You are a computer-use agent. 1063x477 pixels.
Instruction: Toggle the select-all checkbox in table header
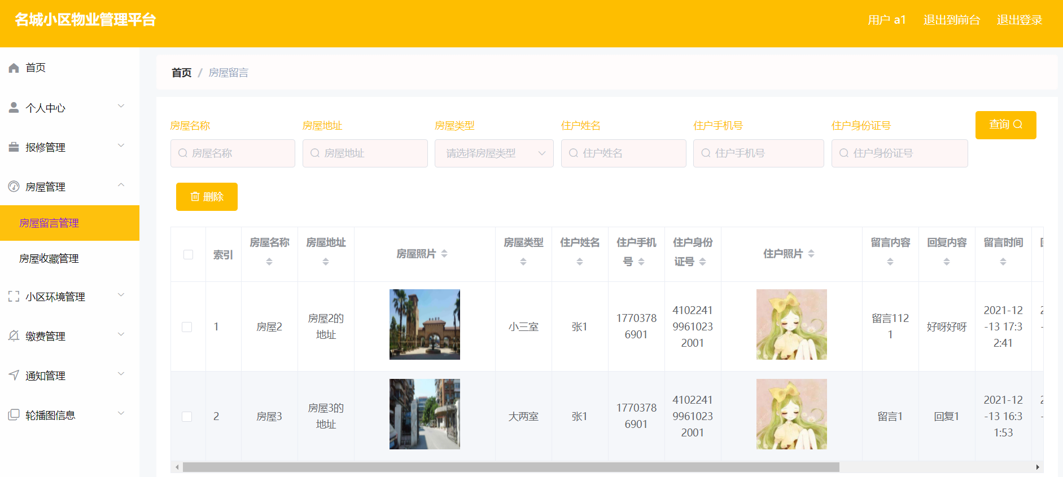click(189, 255)
